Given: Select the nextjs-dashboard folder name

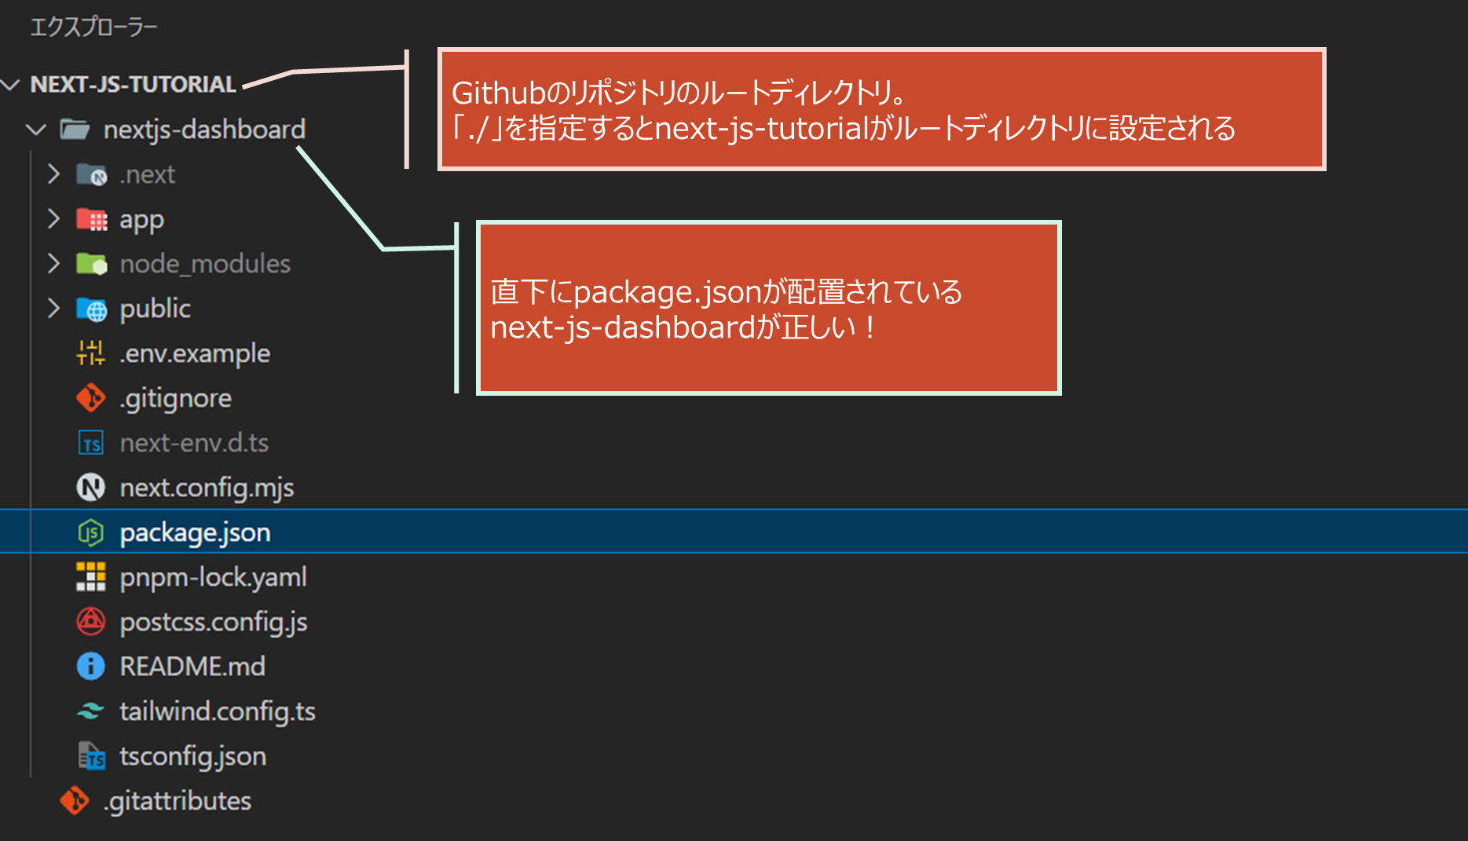Looking at the screenshot, I should click(x=204, y=129).
